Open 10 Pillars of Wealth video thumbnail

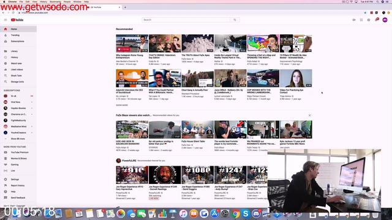tap(296, 43)
